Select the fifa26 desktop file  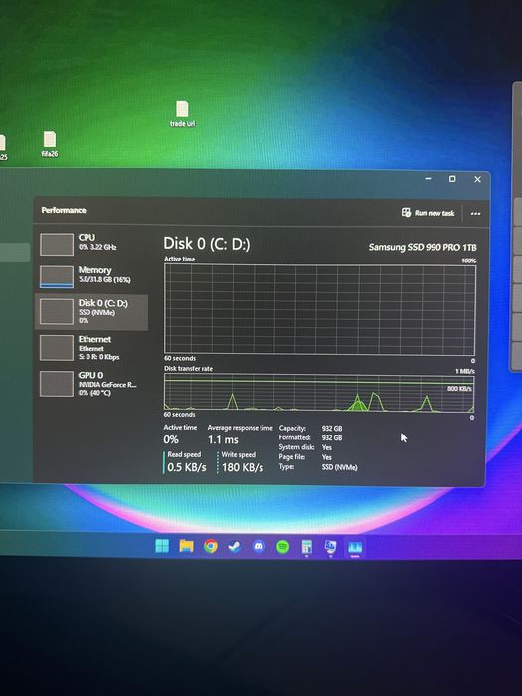pos(50,144)
